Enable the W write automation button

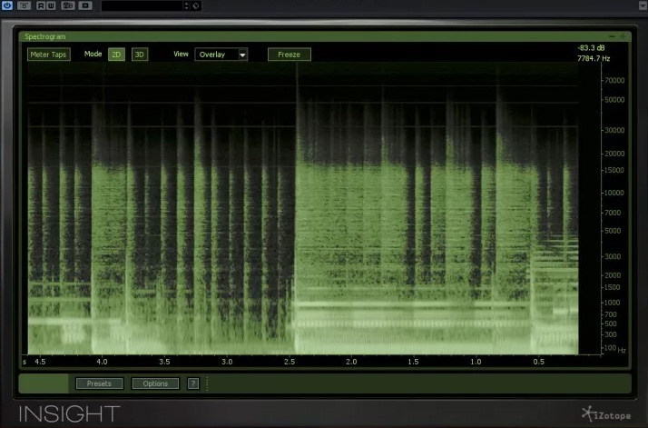[51, 5]
